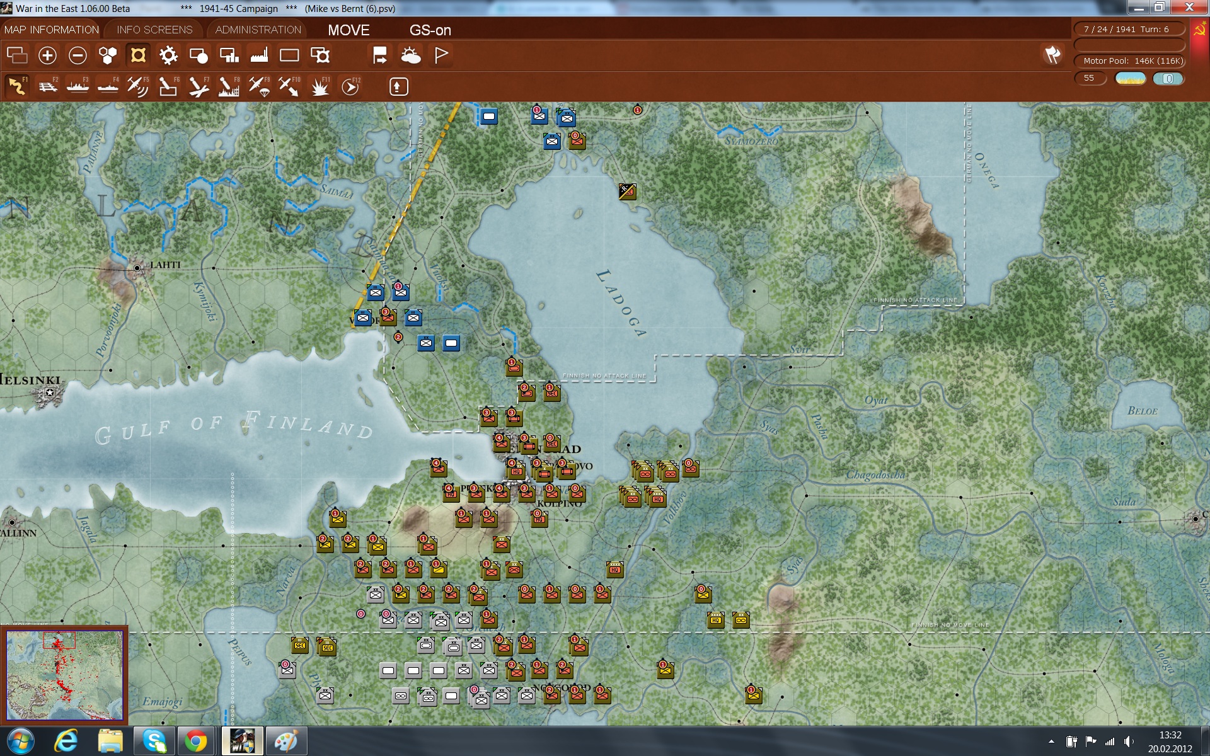Click the Soviet hammer and sickle emblem
The image size is (1210, 756).
1200,30
